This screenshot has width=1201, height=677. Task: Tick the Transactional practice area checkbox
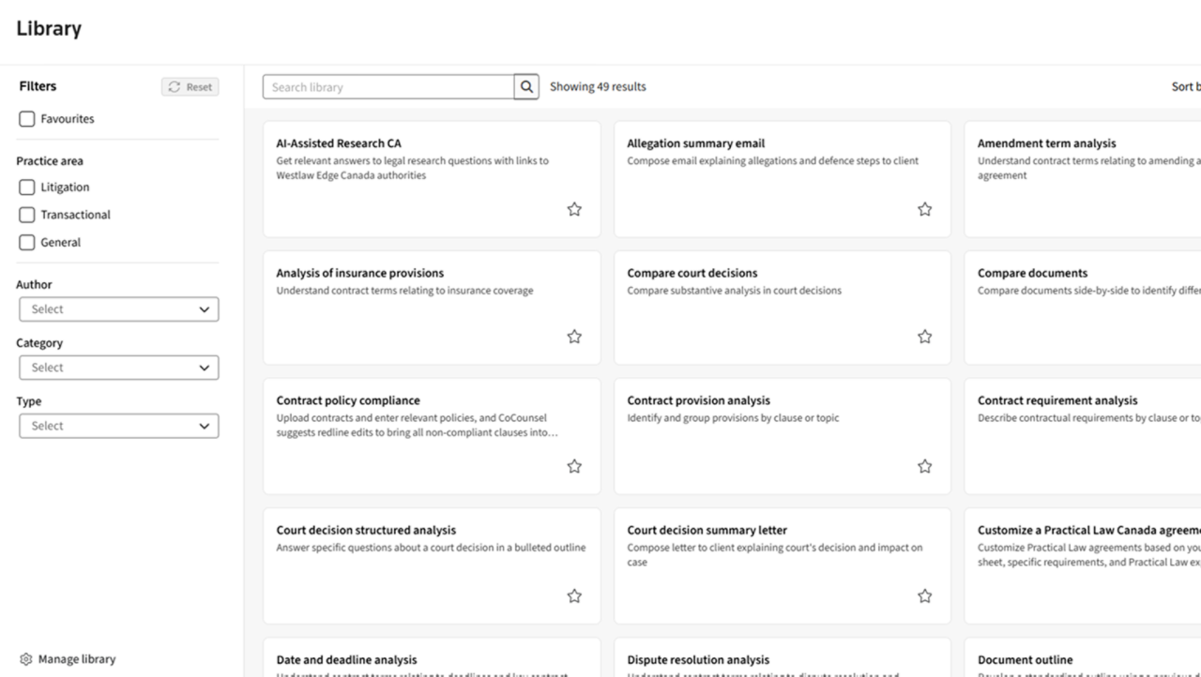tap(27, 215)
